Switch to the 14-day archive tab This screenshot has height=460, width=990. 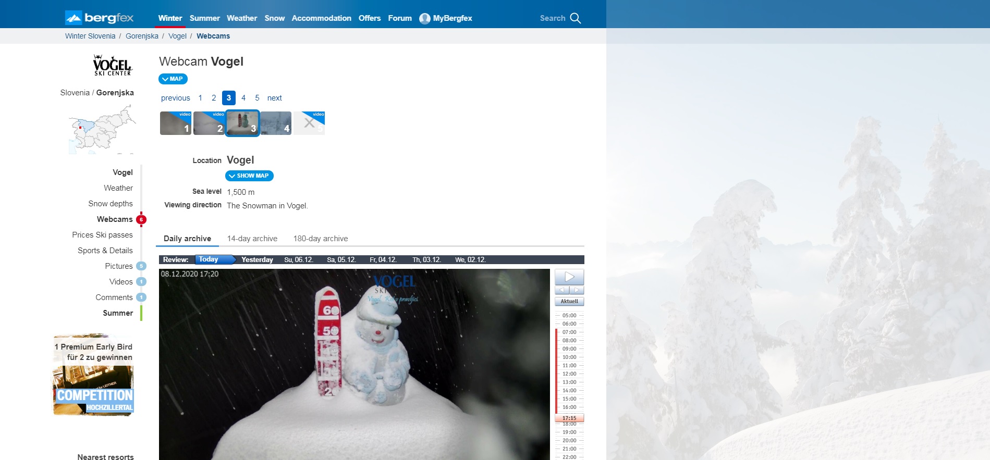pos(252,239)
